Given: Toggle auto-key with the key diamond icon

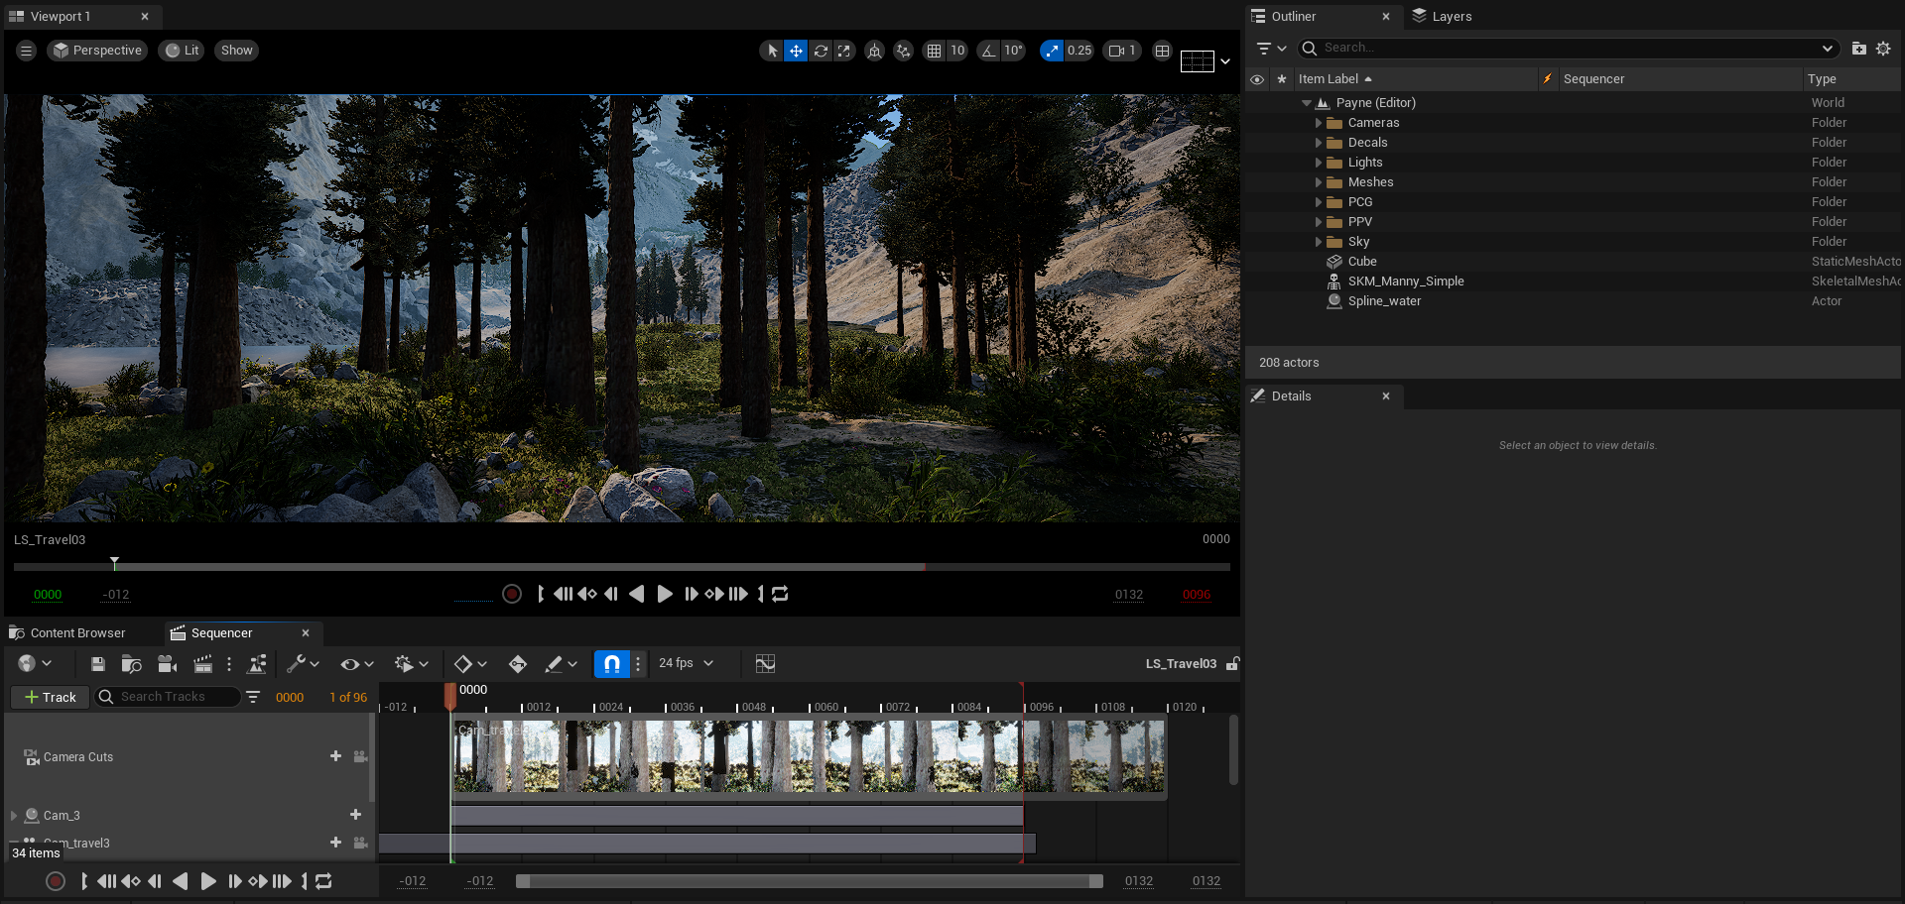Looking at the screenshot, I should point(518,664).
